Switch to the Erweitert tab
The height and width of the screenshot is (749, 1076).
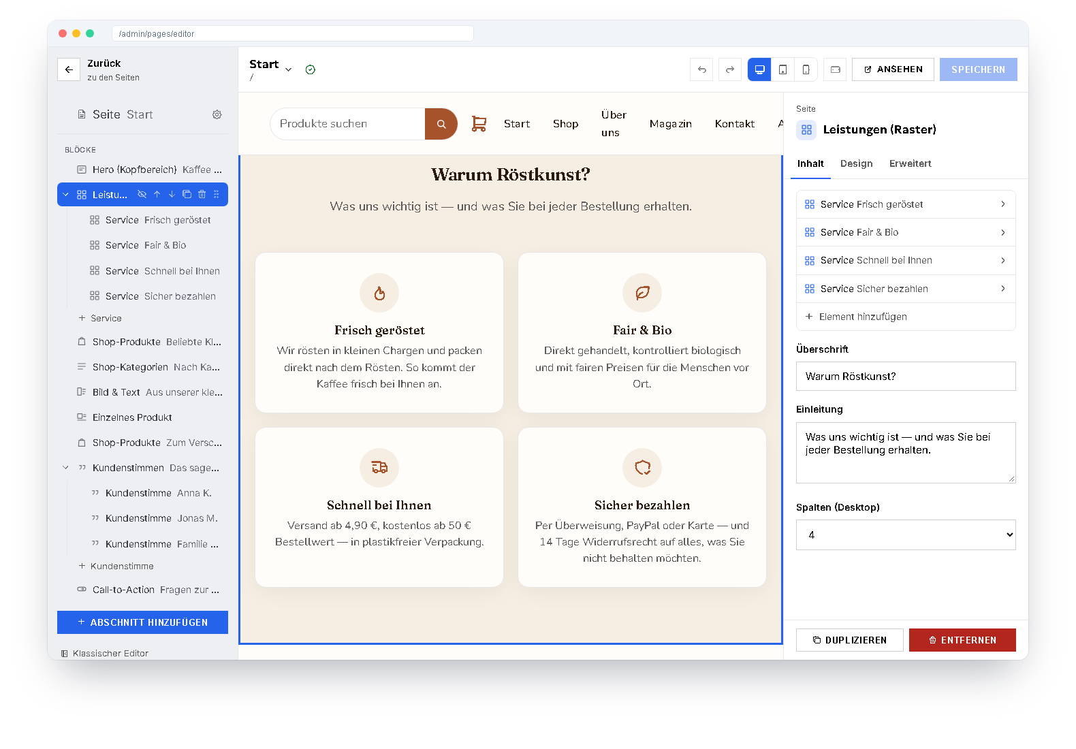[x=911, y=163]
